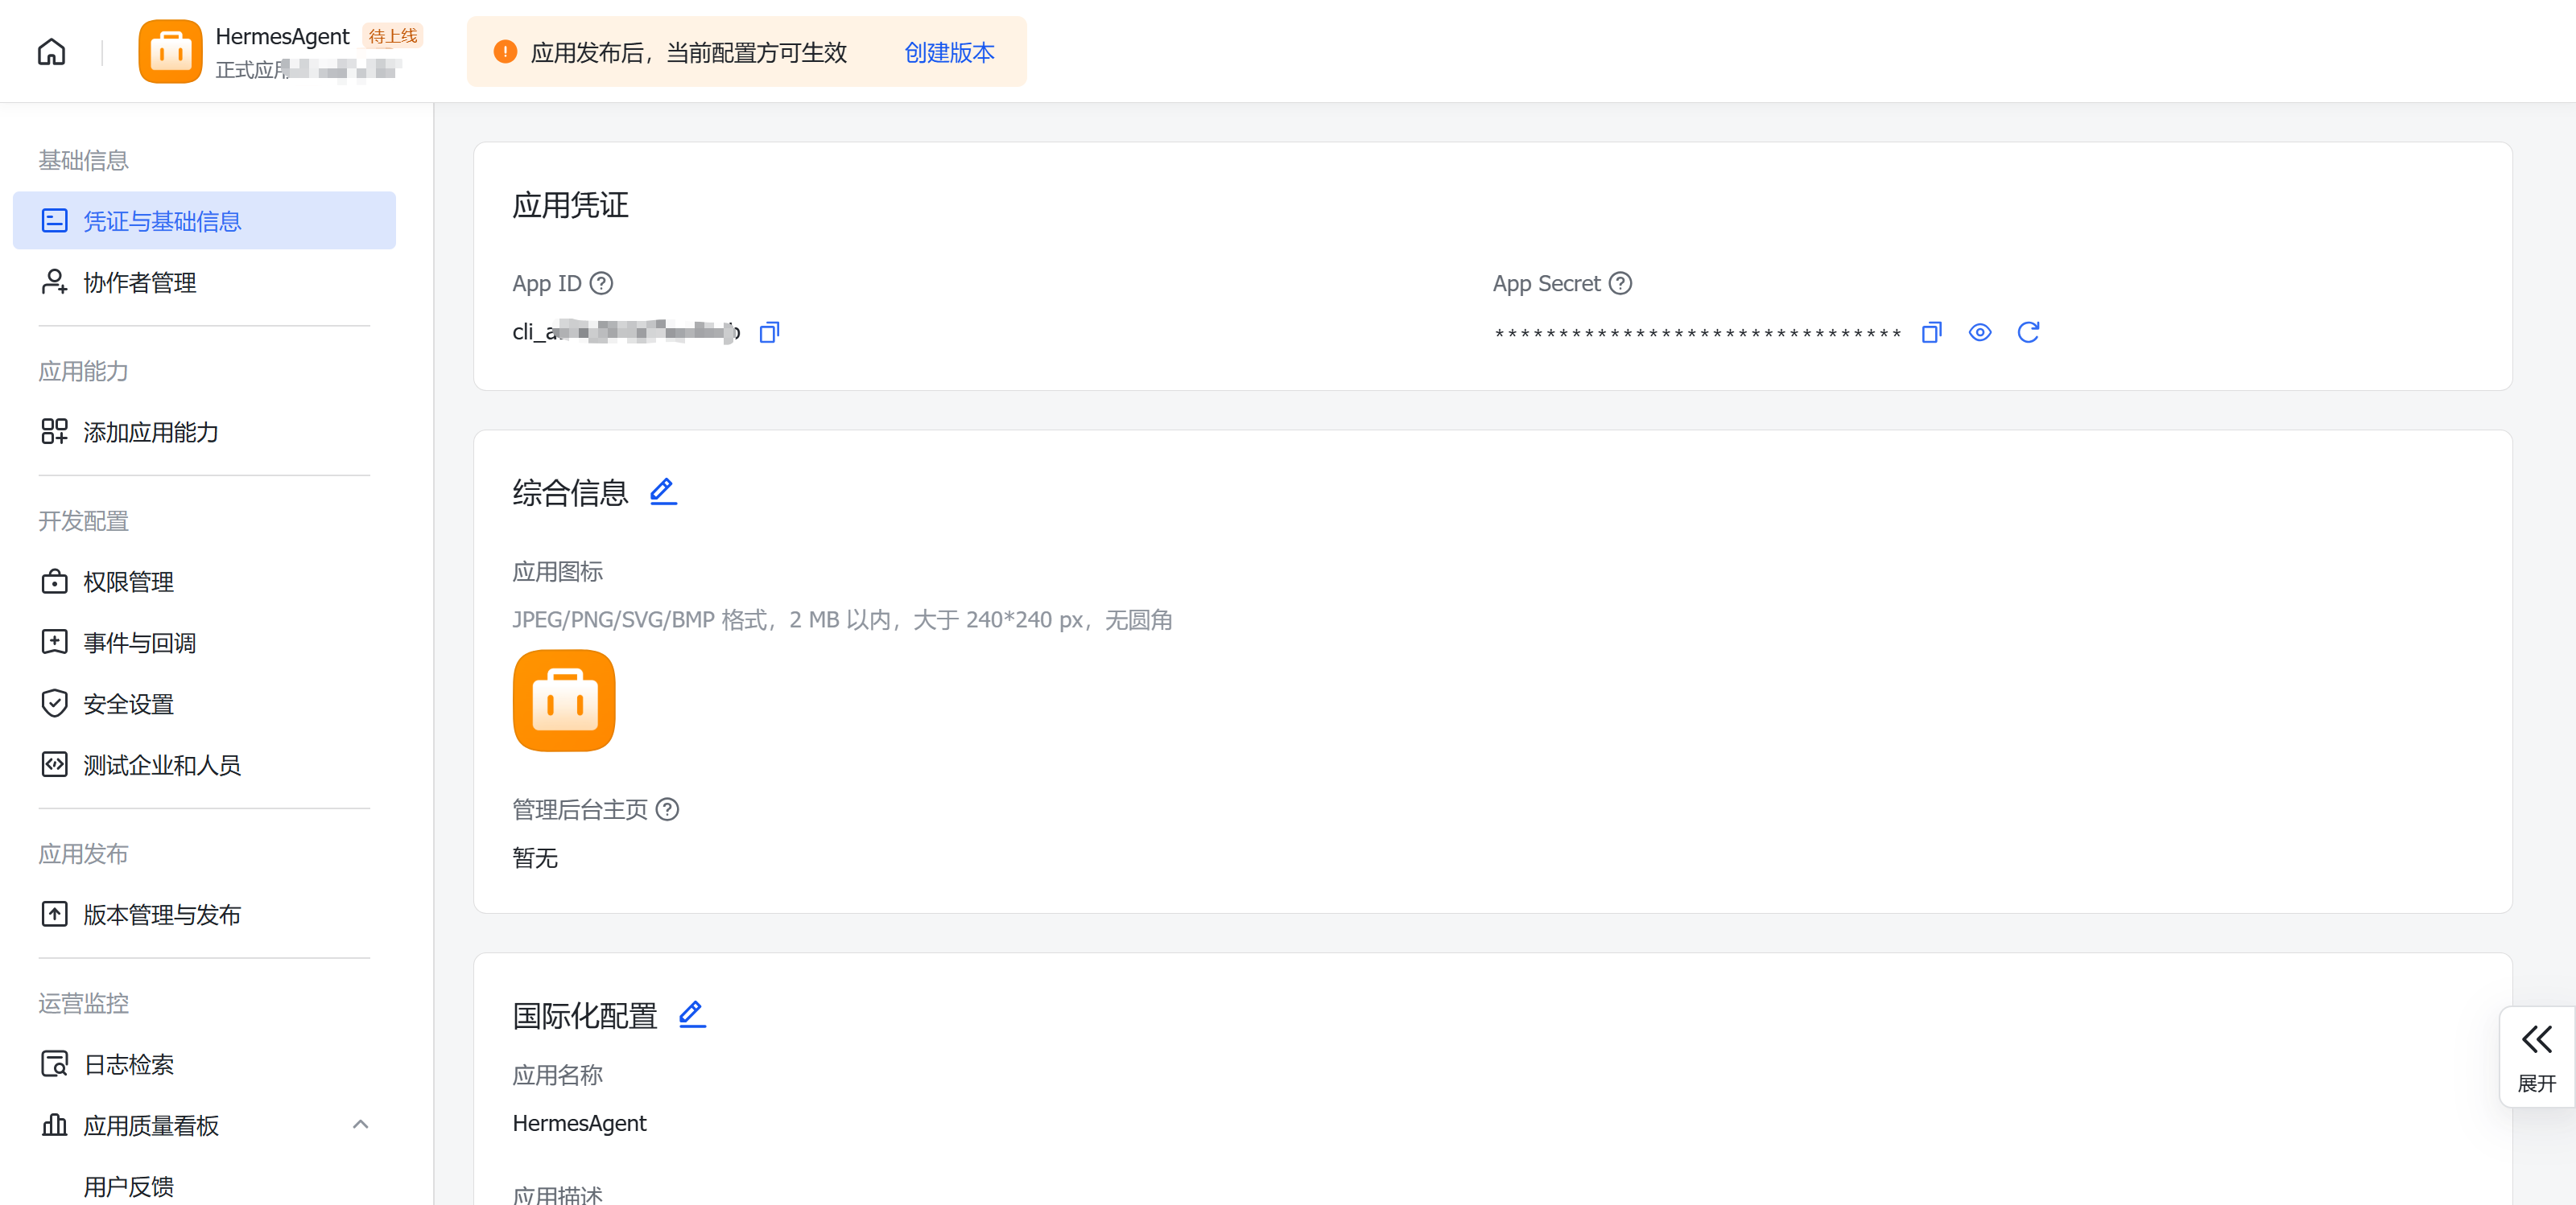
Task: Click the 应用凭证 heading
Action: pos(570,205)
